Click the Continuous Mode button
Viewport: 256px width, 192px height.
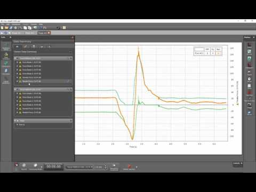tap(35, 166)
